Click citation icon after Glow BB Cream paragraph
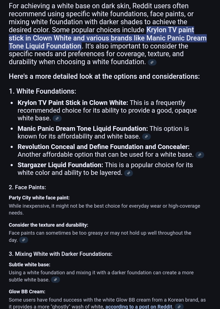 [179, 307]
